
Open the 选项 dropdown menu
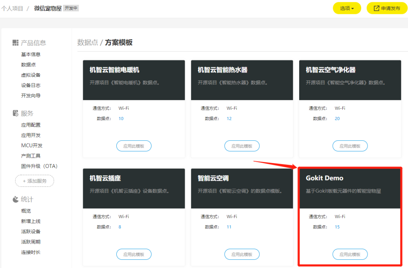pyautogui.click(x=346, y=8)
